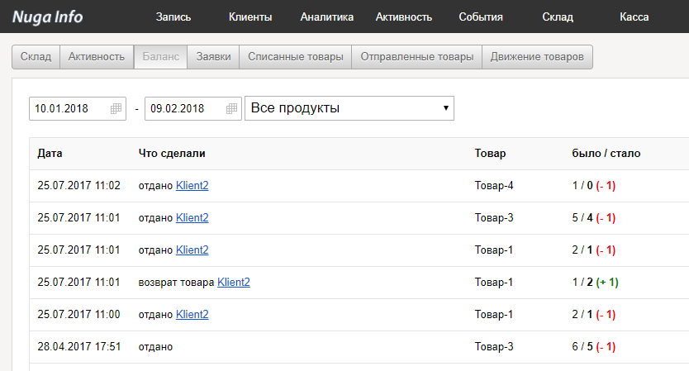Expand the 'Все продукты' product dropdown
The image size is (689, 371).
[349, 108]
